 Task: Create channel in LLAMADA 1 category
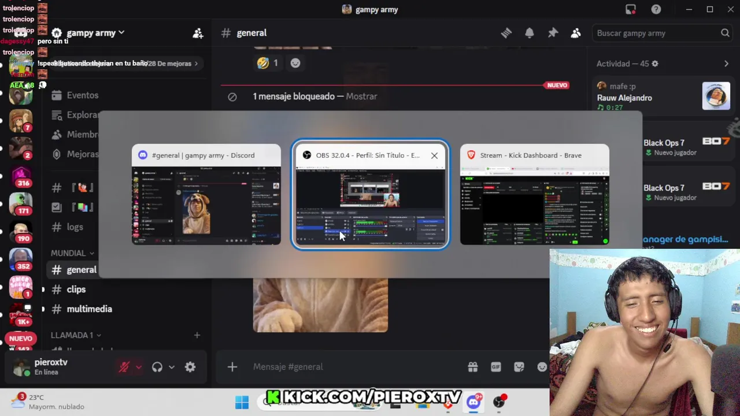(197, 335)
